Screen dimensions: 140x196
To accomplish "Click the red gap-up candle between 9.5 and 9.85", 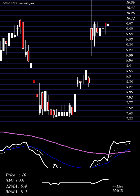I will pyautogui.click(x=92, y=34).
